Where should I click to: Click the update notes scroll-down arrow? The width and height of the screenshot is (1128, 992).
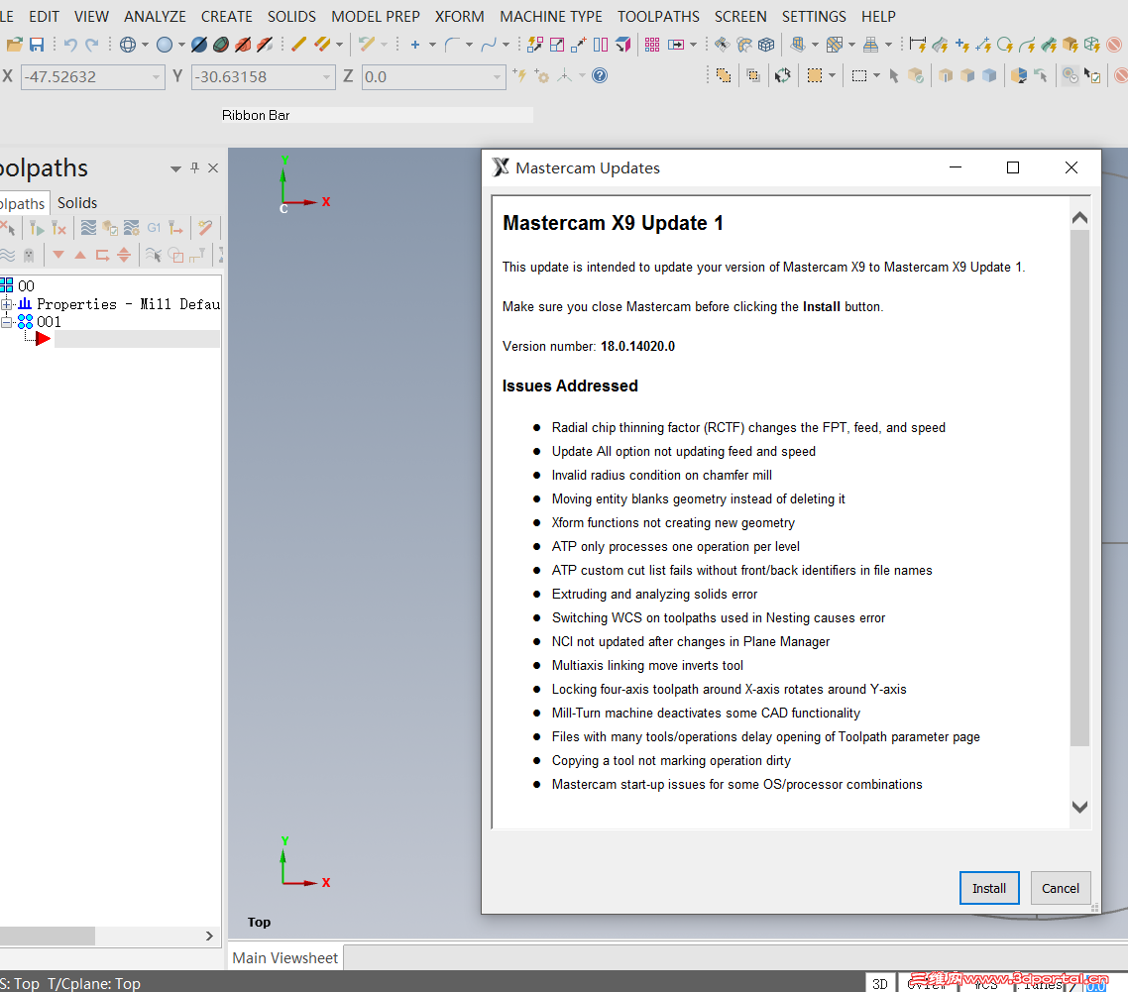pyautogui.click(x=1079, y=807)
